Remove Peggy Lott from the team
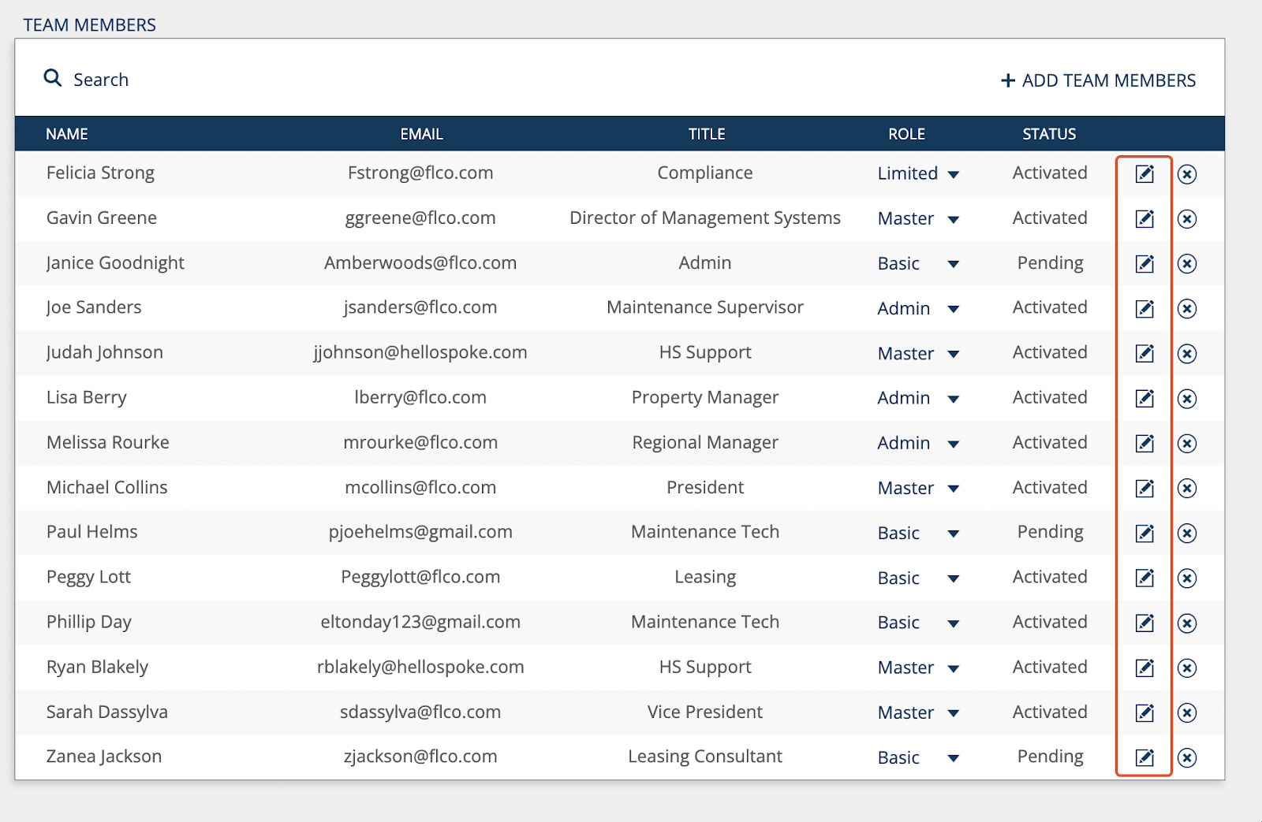The image size is (1262, 822). (x=1187, y=578)
